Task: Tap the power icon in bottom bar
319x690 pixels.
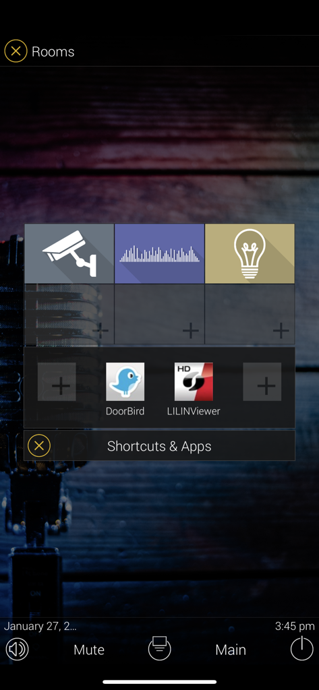Action: (302, 649)
